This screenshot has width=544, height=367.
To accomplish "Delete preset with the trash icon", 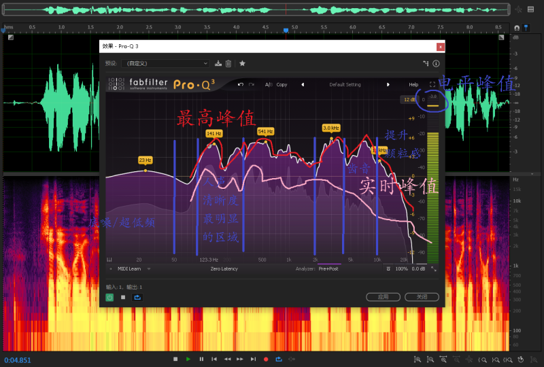I will click(228, 63).
